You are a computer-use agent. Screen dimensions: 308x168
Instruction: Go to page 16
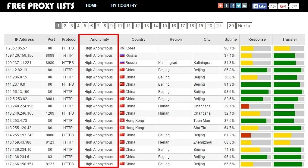coord(174,26)
